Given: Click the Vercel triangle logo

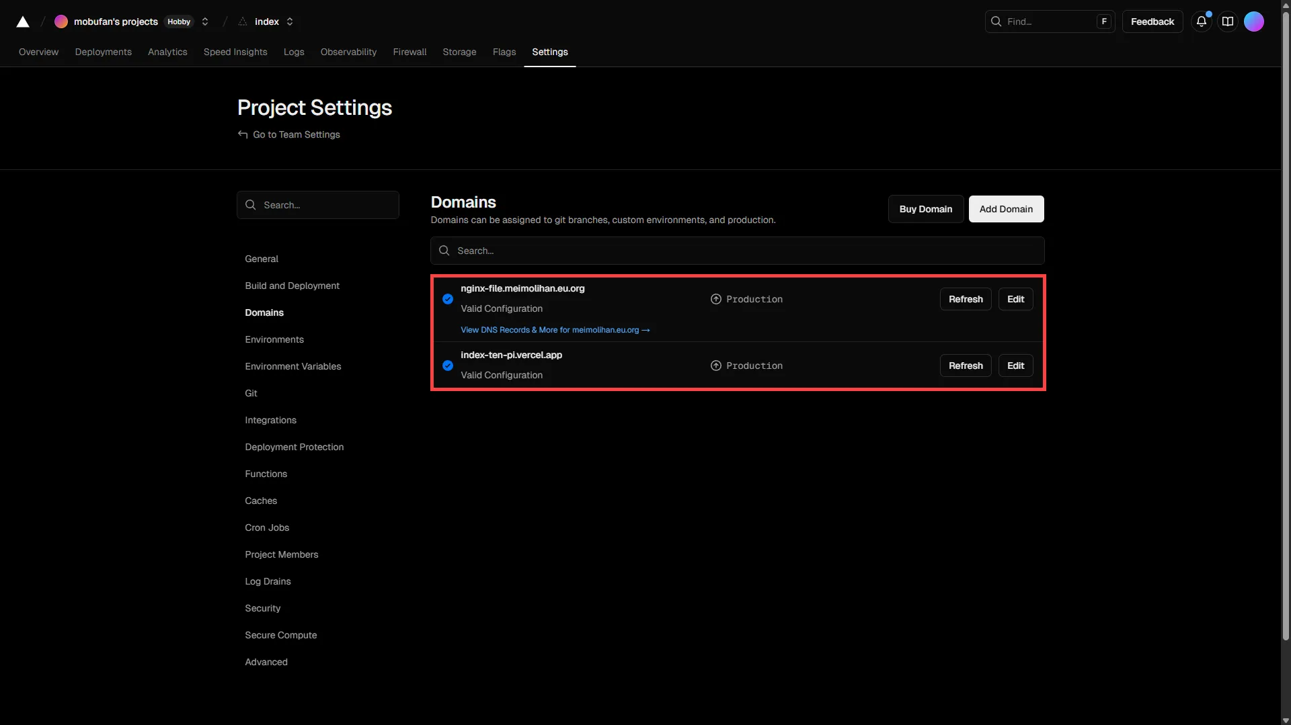Looking at the screenshot, I should tap(23, 22).
